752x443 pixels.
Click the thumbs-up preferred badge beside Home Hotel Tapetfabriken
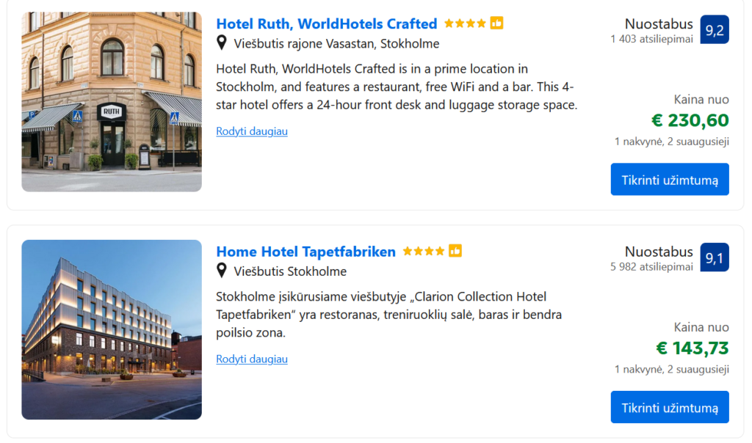[455, 252]
